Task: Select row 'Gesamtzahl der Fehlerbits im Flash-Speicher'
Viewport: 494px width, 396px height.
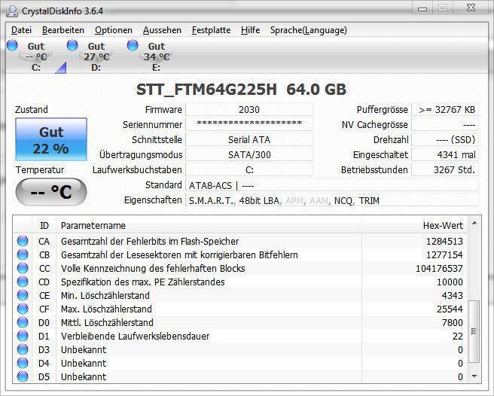Action: click(241, 242)
